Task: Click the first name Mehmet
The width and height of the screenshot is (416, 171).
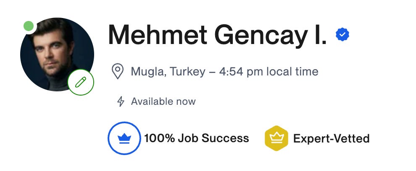Action: pos(158,35)
